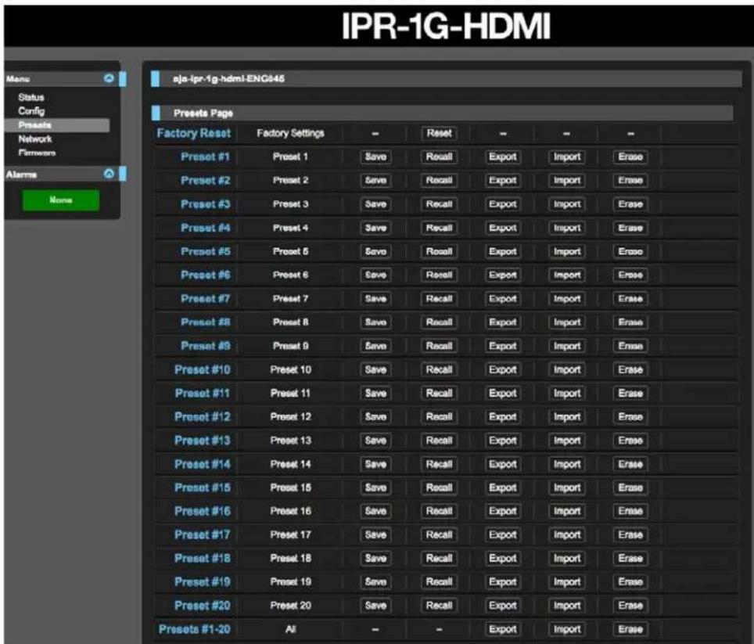Export Preset #3
754x644 pixels.
(502, 204)
